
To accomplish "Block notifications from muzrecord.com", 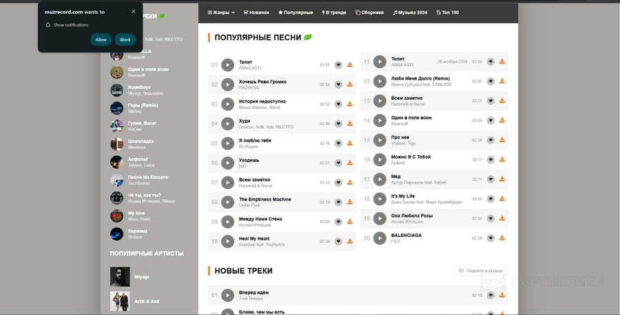I will (125, 39).
